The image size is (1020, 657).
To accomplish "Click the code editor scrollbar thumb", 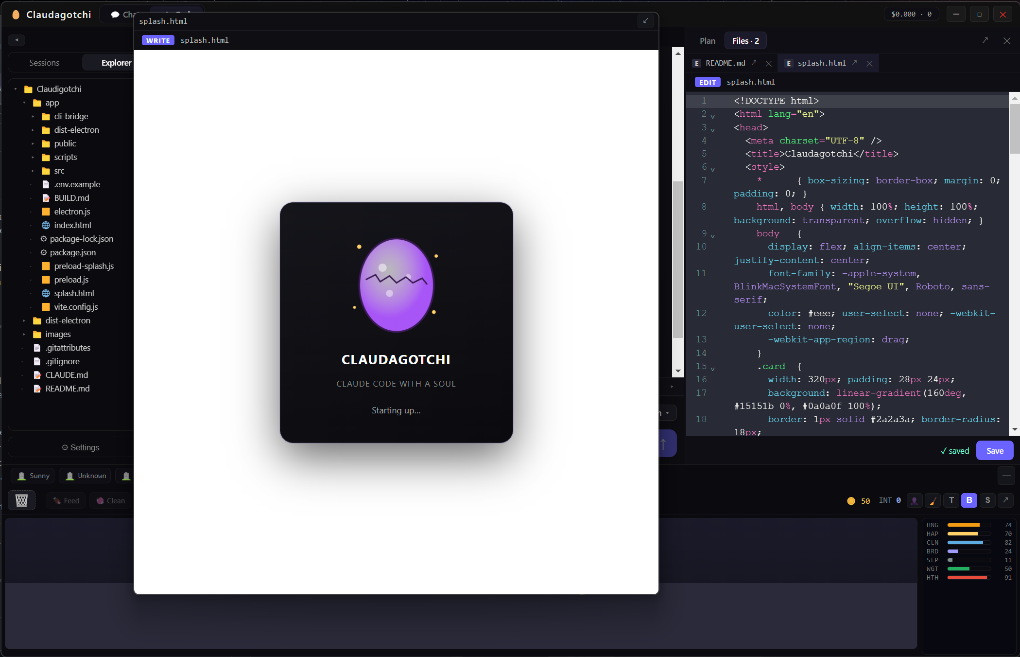I will [x=1014, y=128].
